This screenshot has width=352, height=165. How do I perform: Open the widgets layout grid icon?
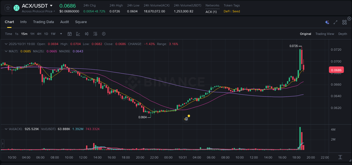344,22
